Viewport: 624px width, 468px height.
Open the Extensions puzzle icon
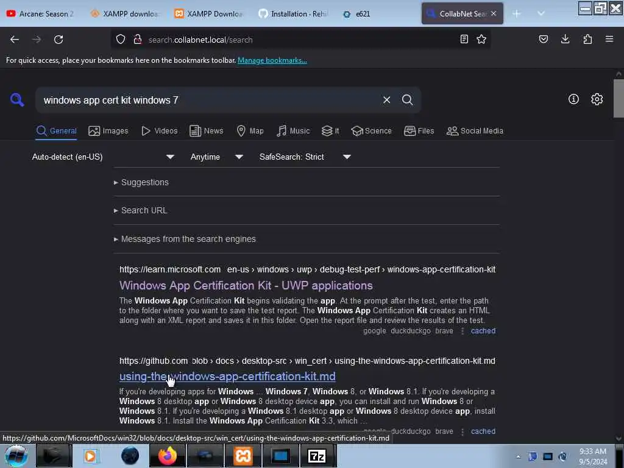(x=587, y=39)
